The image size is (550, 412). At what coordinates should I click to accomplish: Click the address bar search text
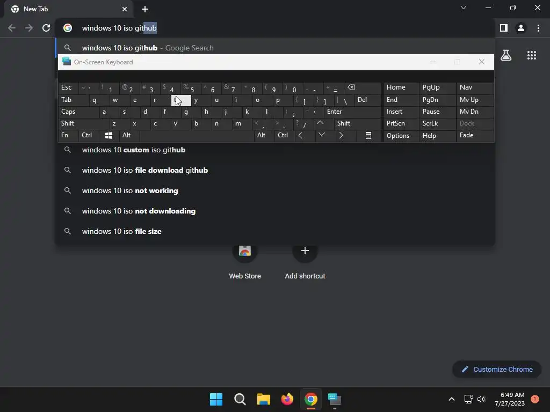119,28
